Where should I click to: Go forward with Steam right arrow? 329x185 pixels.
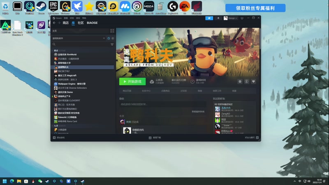pos(59,23)
